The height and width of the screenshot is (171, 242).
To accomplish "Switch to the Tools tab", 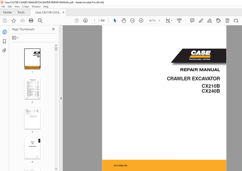I will [21, 12].
